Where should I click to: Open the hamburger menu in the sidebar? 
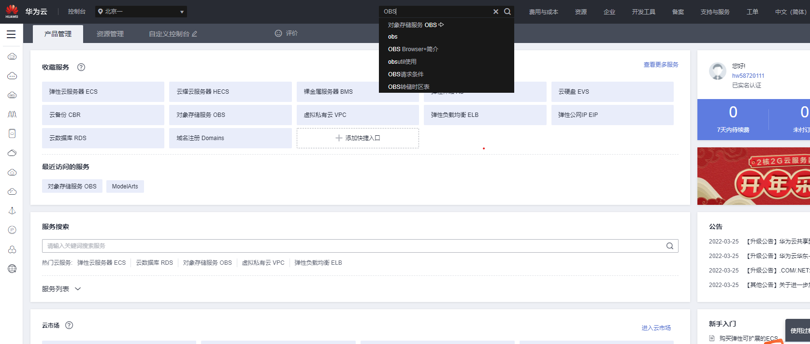(11, 34)
